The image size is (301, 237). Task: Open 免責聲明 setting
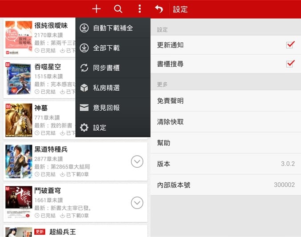pyautogui.click(x=226, y=100)
